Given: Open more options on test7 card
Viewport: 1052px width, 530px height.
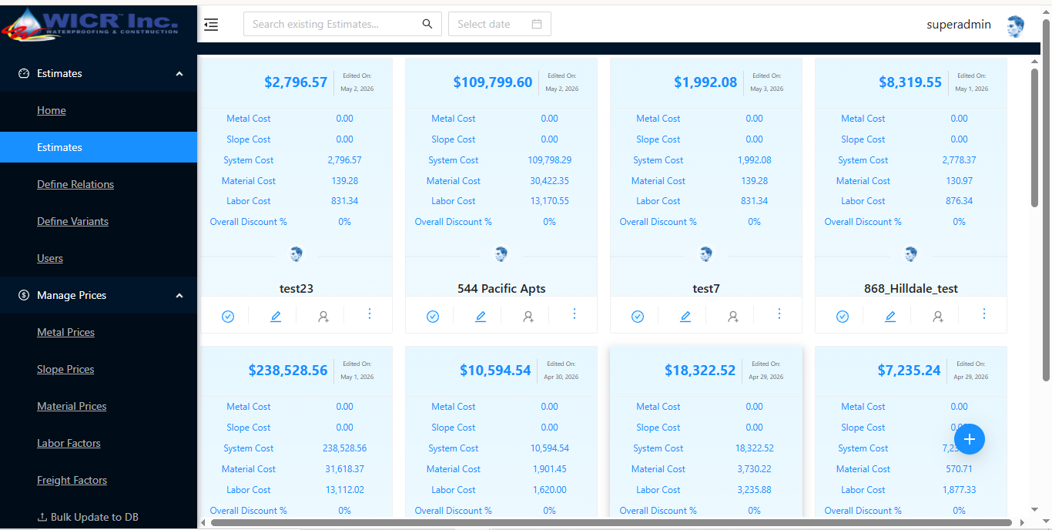Looking at the screenshot, I should [779, 314].
